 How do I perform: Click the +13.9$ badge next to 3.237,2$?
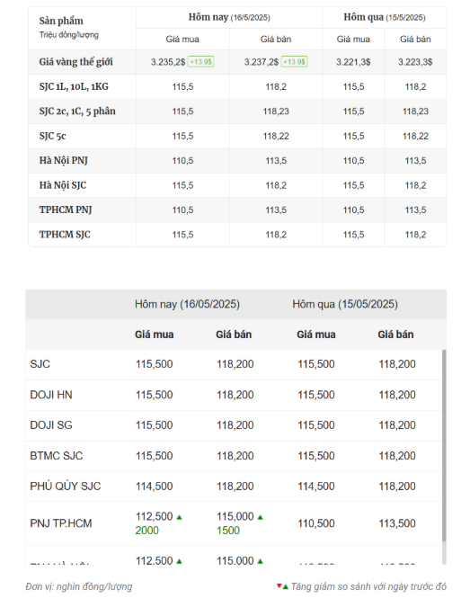click(x=294, y=62)
